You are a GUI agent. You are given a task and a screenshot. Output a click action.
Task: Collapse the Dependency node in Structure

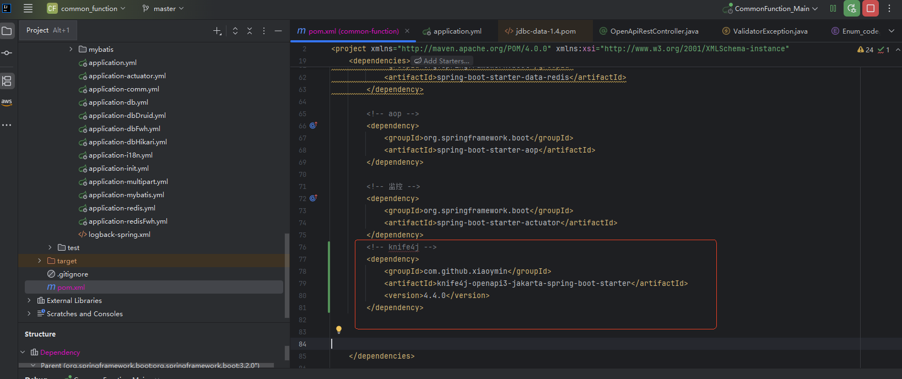[x=23, y=352]
